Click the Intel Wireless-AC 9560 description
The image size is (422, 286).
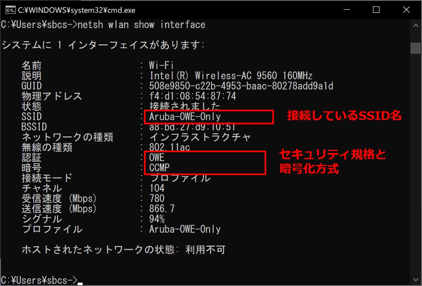pyautogui.click(x=231, y=76)
